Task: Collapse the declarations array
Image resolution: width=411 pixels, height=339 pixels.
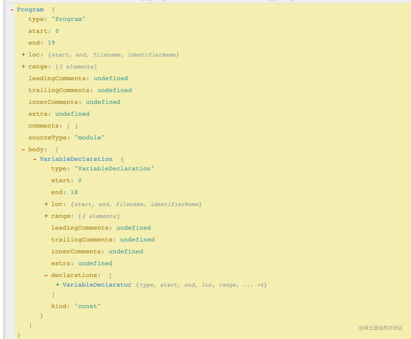Action: coord(46,275)
